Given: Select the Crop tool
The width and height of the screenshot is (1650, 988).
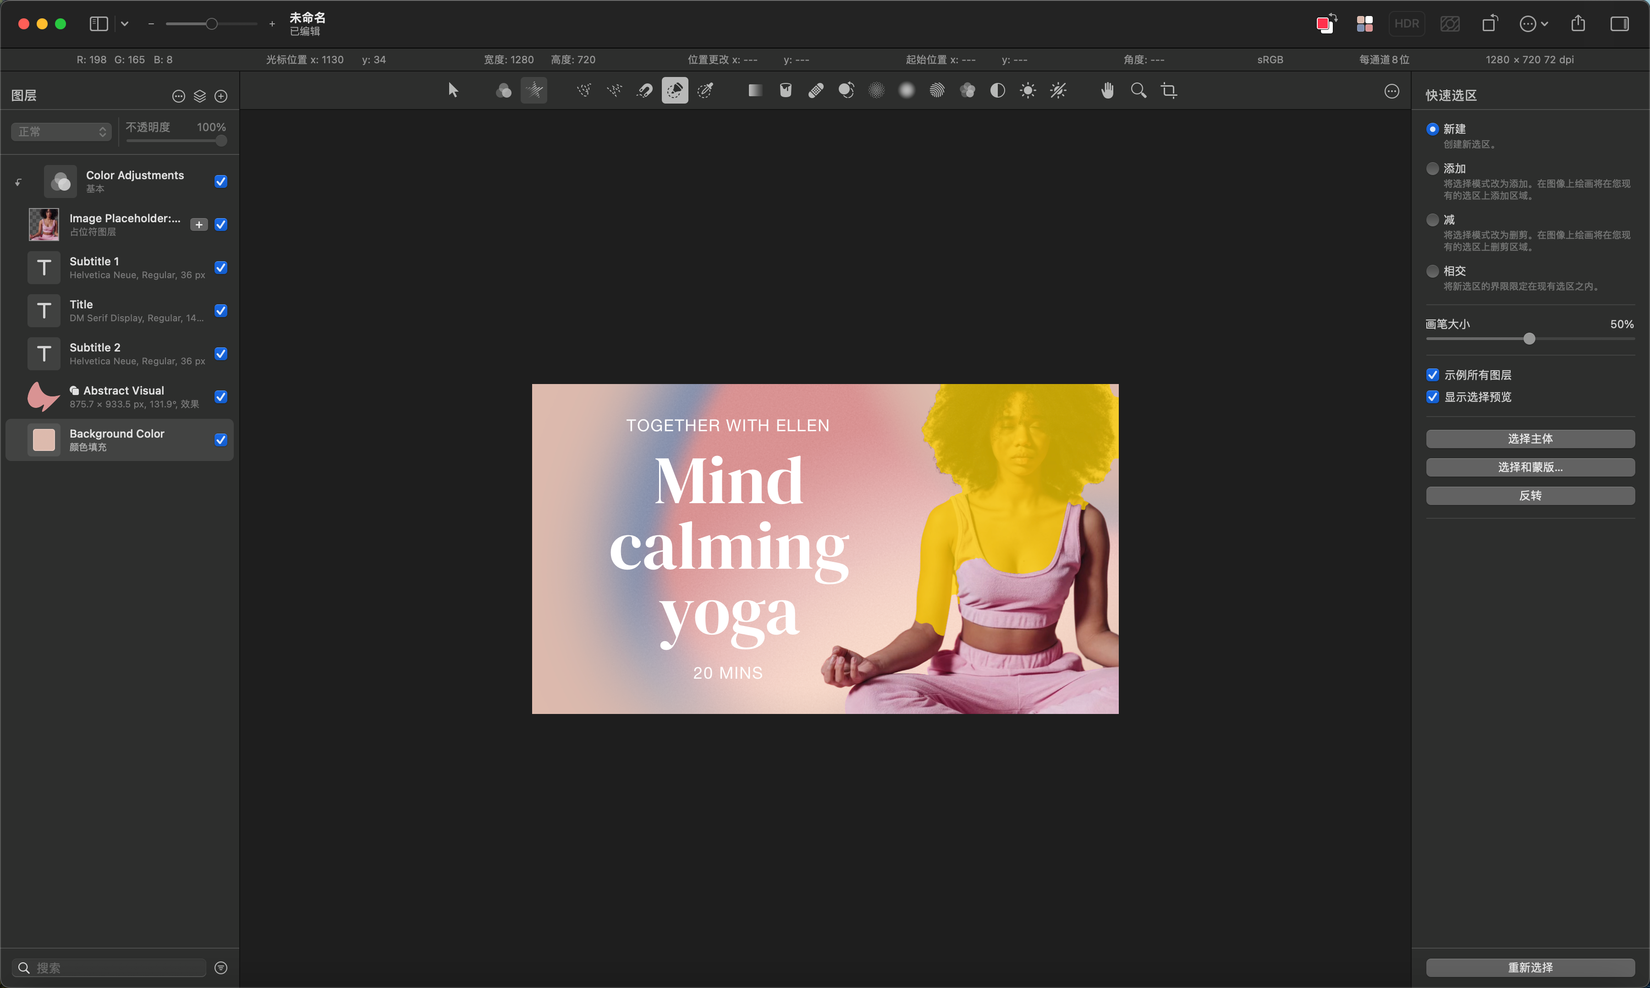Looking at the screenshot, I should coord(1169,90).
